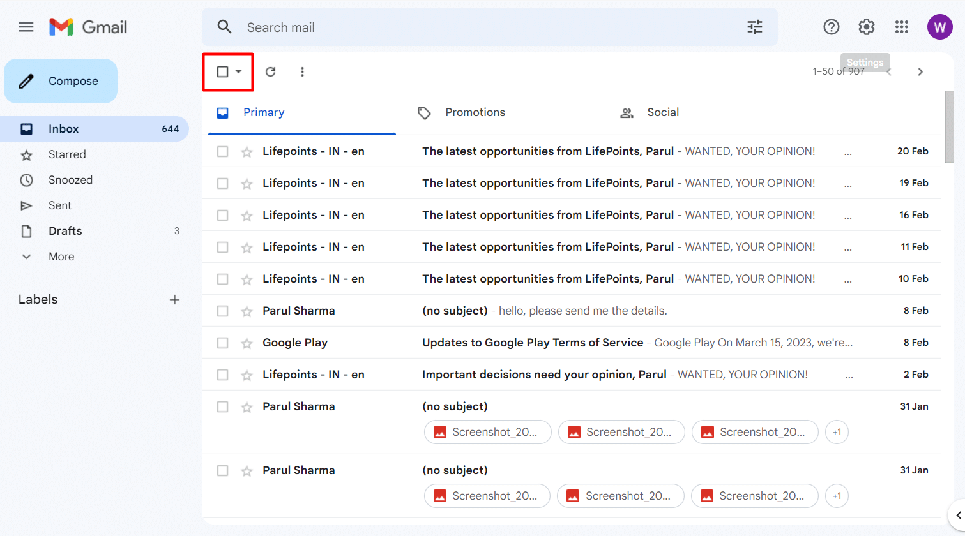Refresh the inbox
This screenshot has width=965, height=536.
tap(270, 71)
